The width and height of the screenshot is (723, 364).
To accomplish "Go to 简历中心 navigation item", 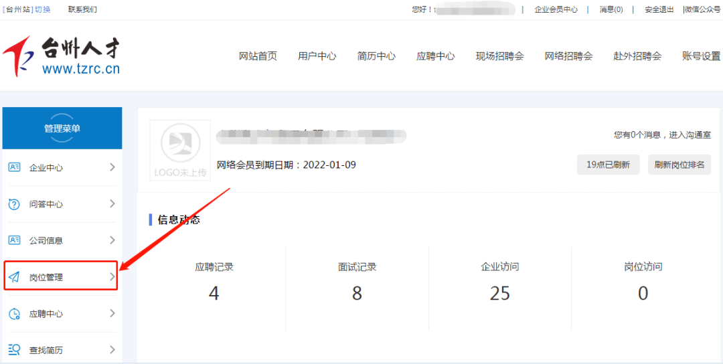I will click(x=376, y=57).
